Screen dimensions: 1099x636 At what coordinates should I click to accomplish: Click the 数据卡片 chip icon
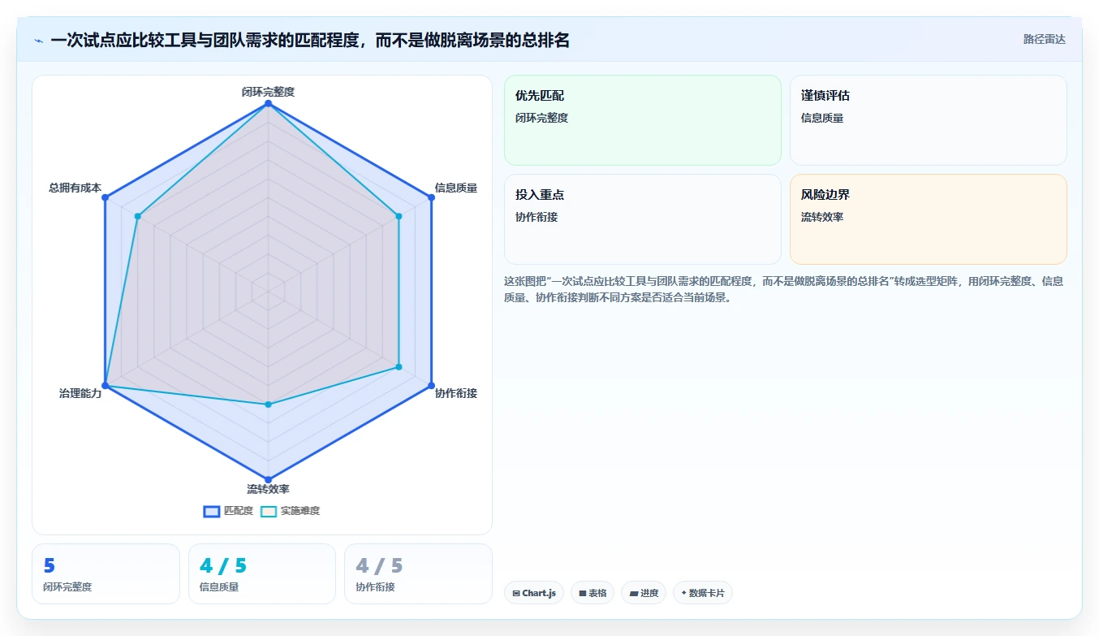tap(683, 594)
